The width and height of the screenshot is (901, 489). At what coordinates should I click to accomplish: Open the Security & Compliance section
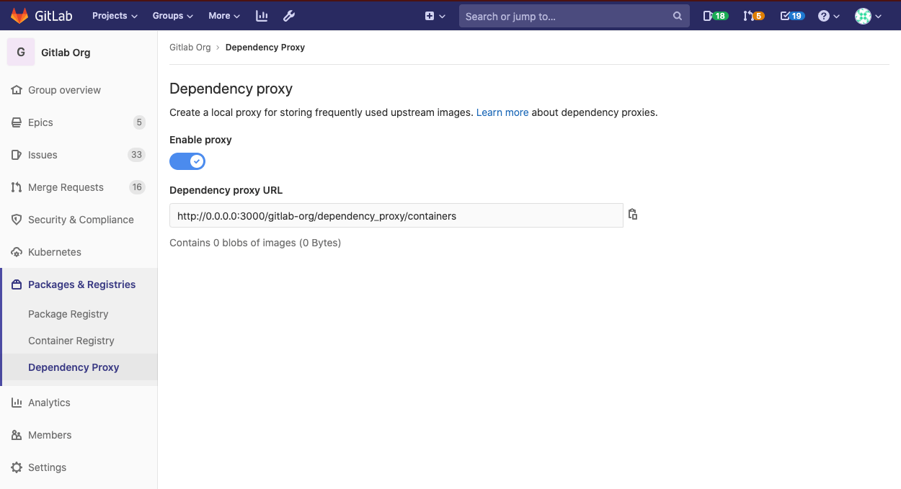80,219
